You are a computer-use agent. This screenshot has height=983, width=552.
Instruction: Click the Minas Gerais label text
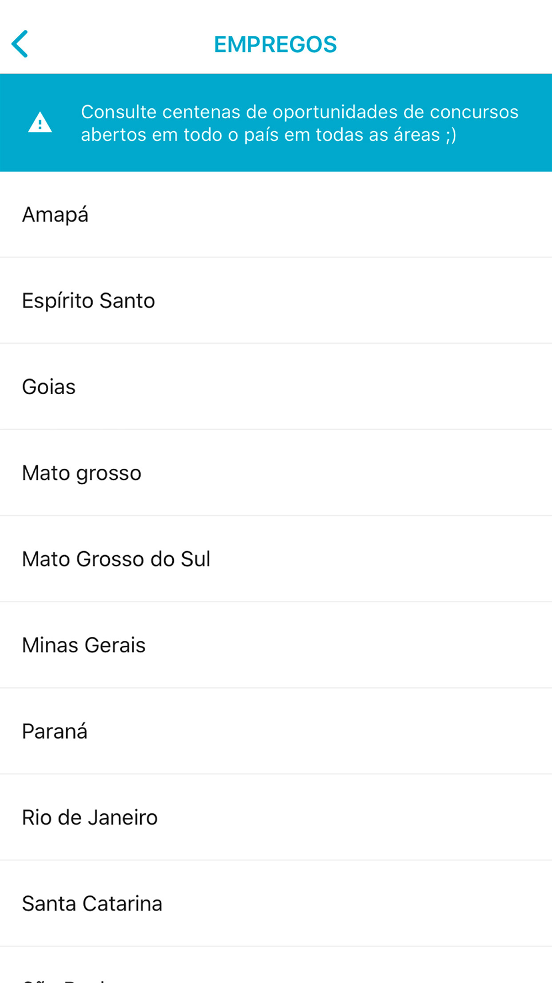pos(84,645)
